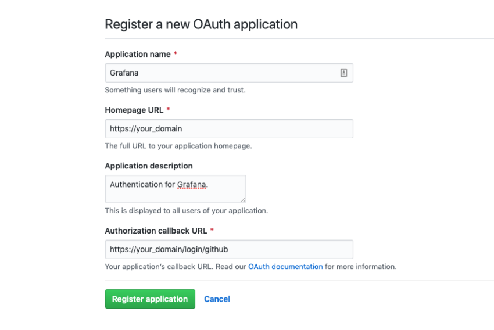Click the Application name label

pos(138,54)
